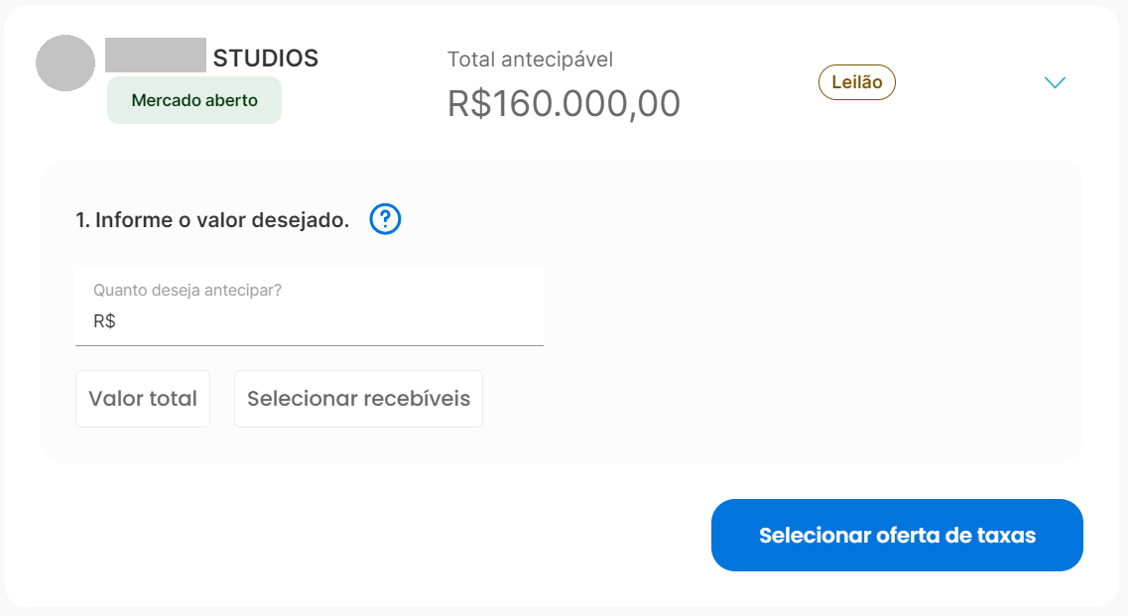
Task: Open the help question mark icon
Action: [x=385, y=218]
